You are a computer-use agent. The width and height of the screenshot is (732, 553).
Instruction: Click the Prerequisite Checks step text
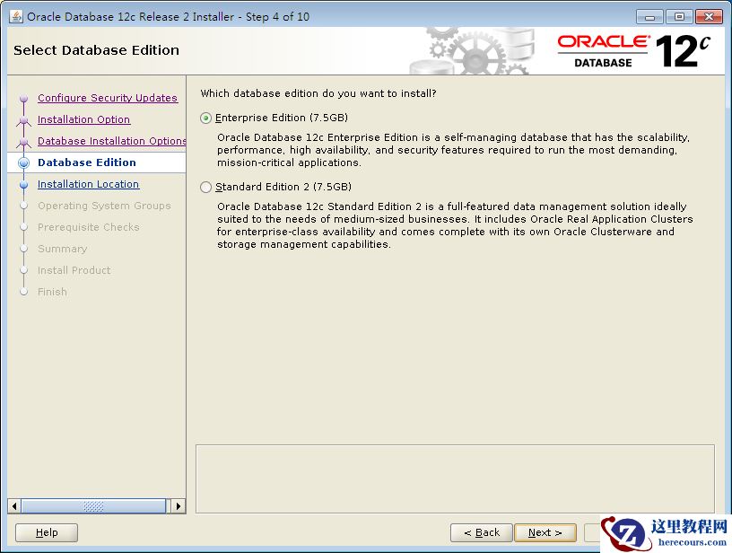(89, 227)
